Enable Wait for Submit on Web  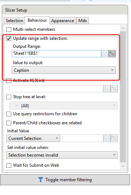coord(9,165)
